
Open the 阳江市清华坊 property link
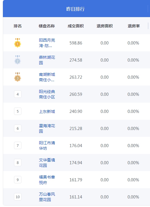pyautogui.click(x=47, y=145)
